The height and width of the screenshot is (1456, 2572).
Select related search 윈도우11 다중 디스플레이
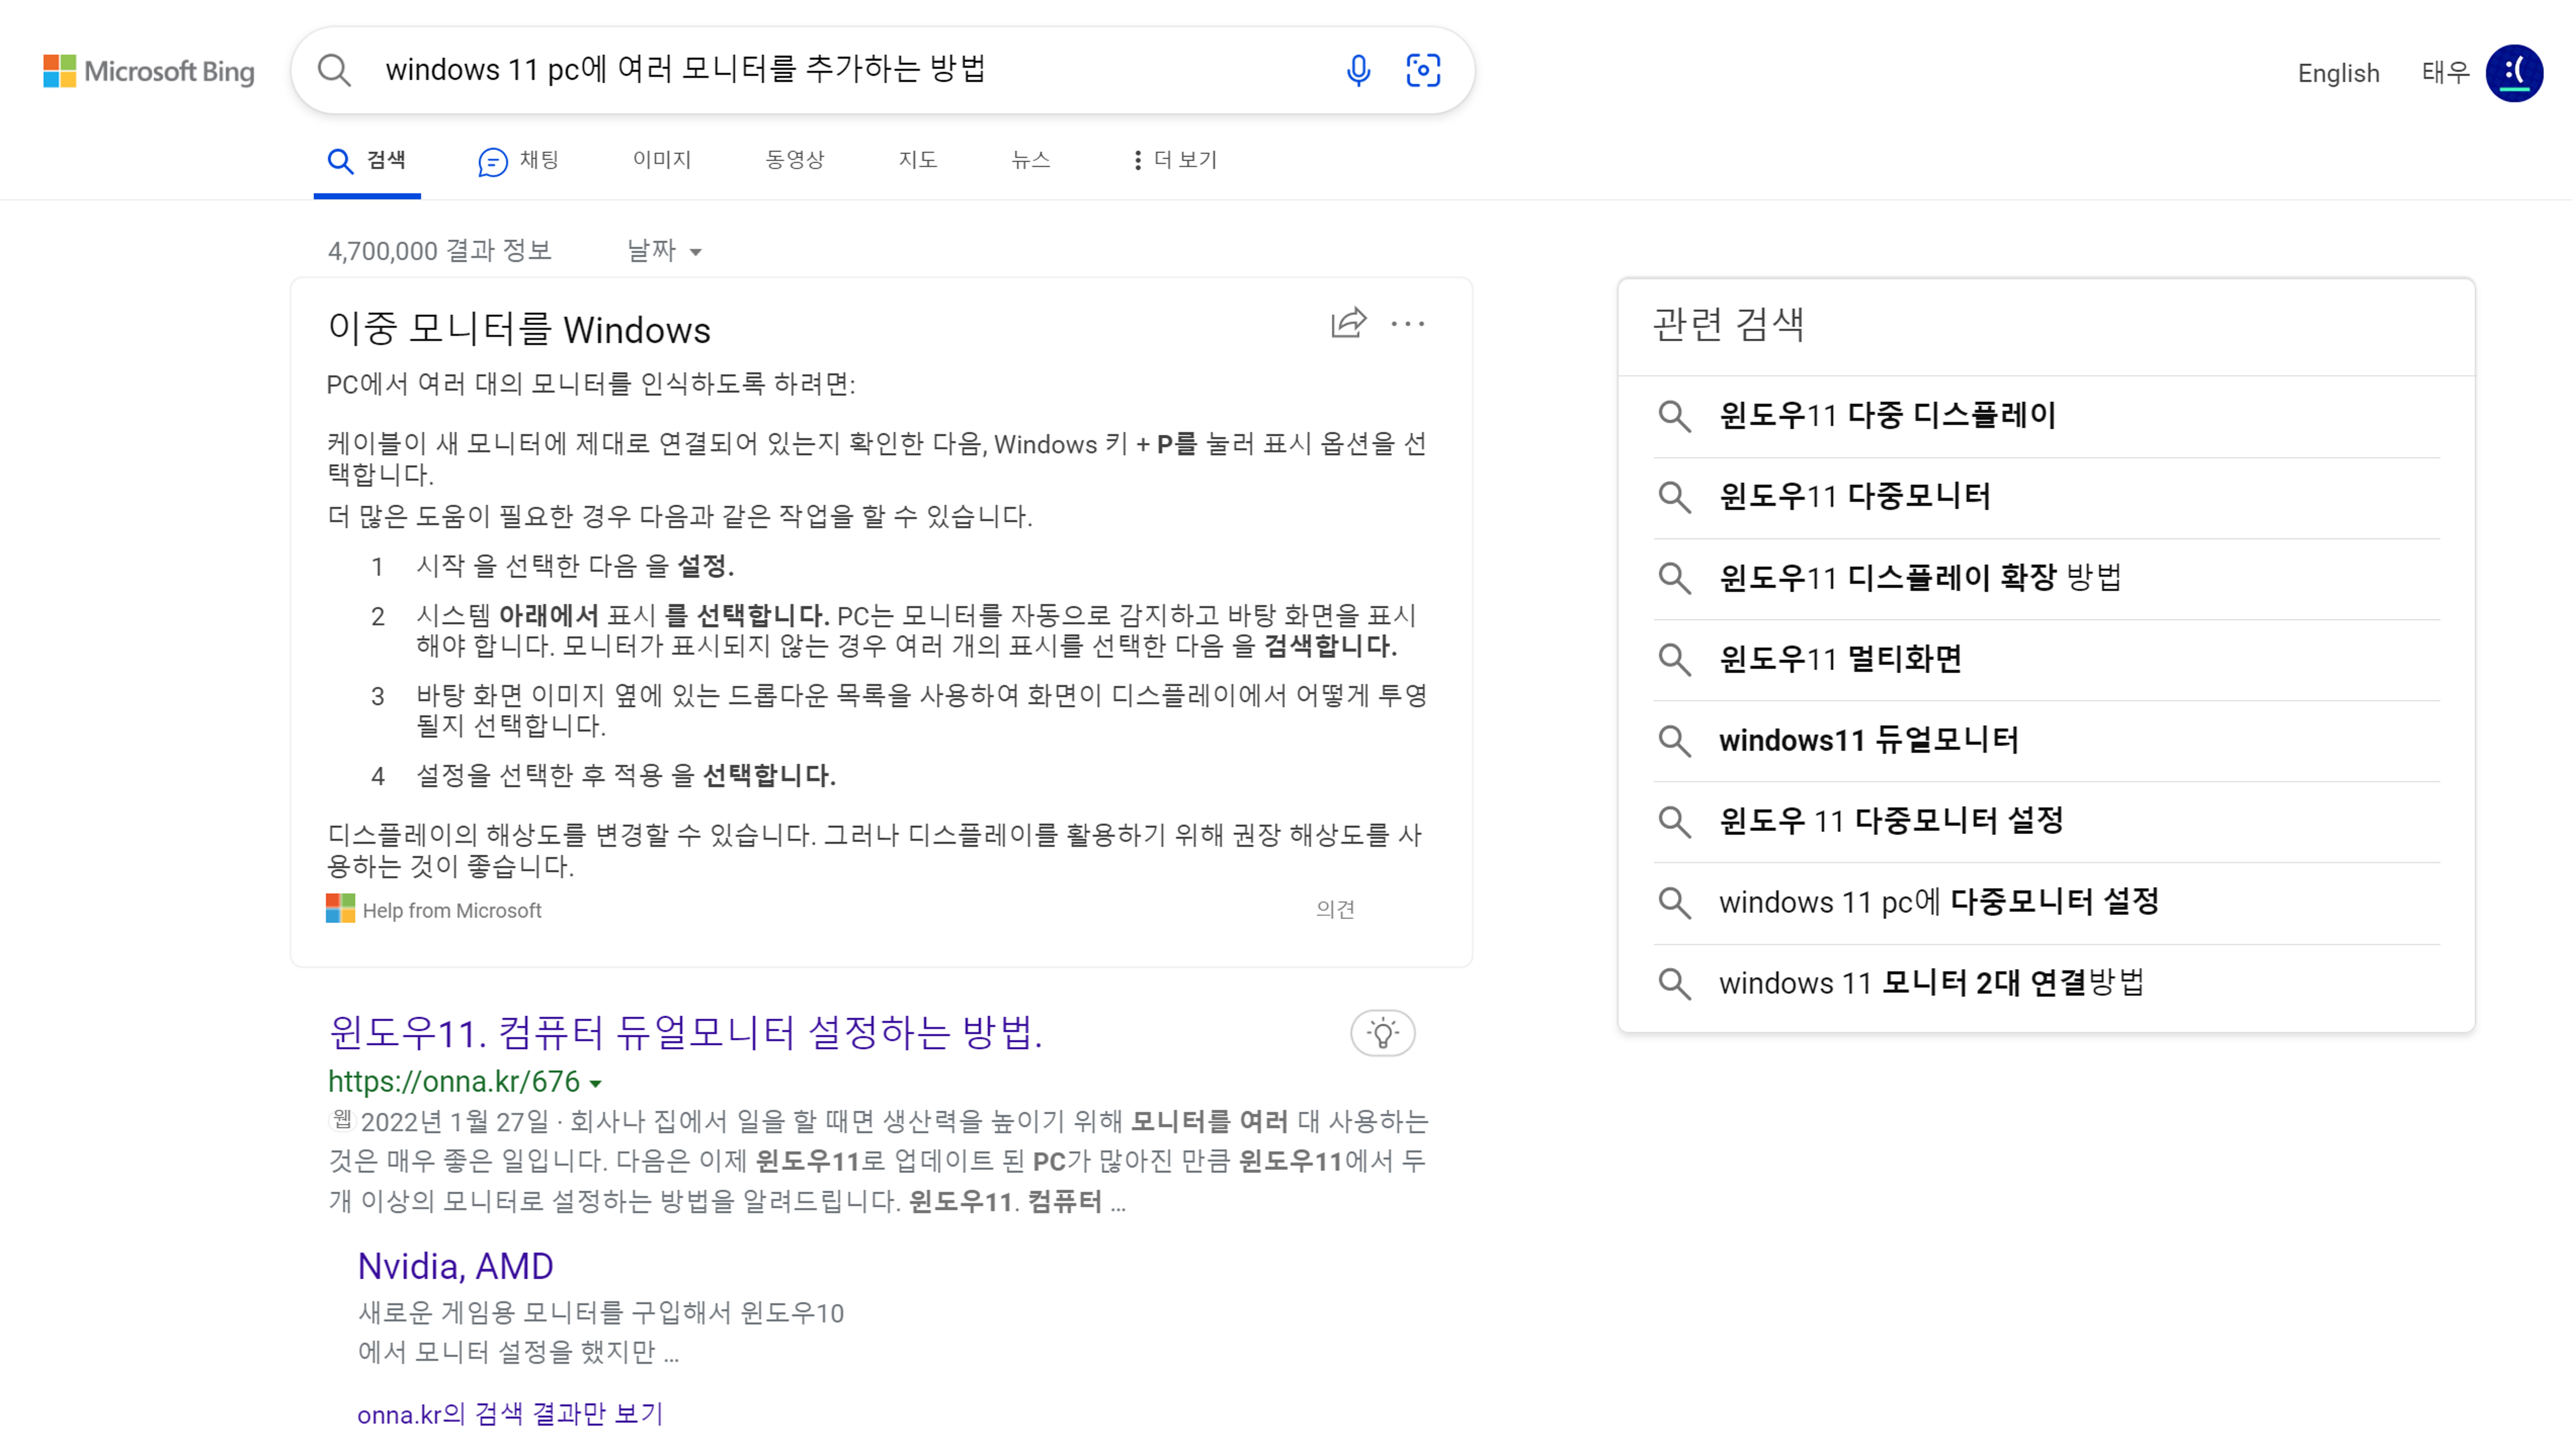click(x=1887, y=415)
